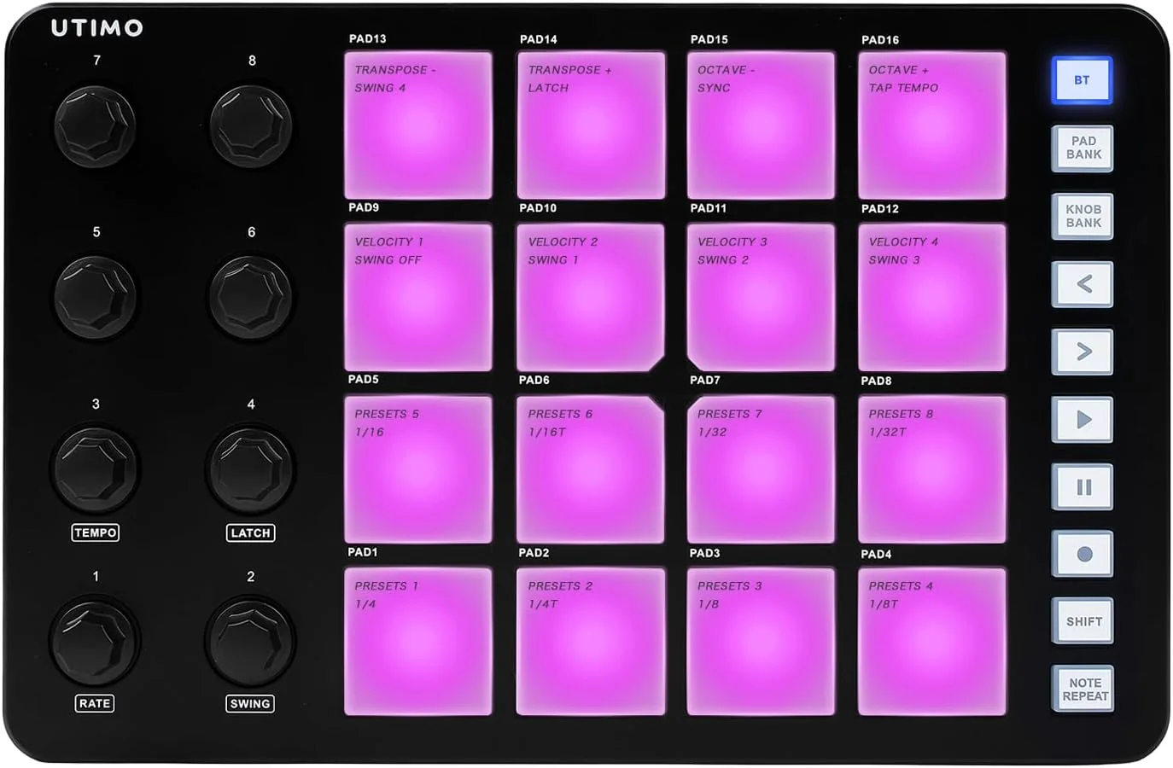The image size is (1173, 768).
Task: Tap PAD7 Presets 7 pad
Action: point(761,469)
